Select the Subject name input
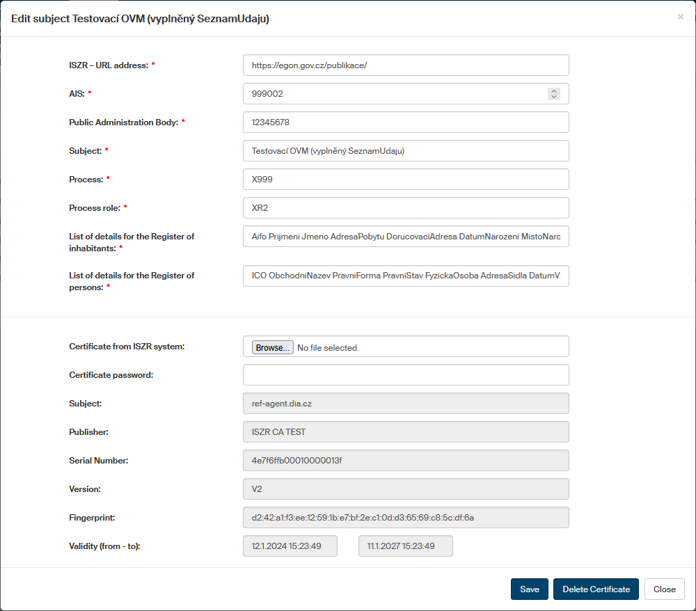 click(x=406, y=150)
